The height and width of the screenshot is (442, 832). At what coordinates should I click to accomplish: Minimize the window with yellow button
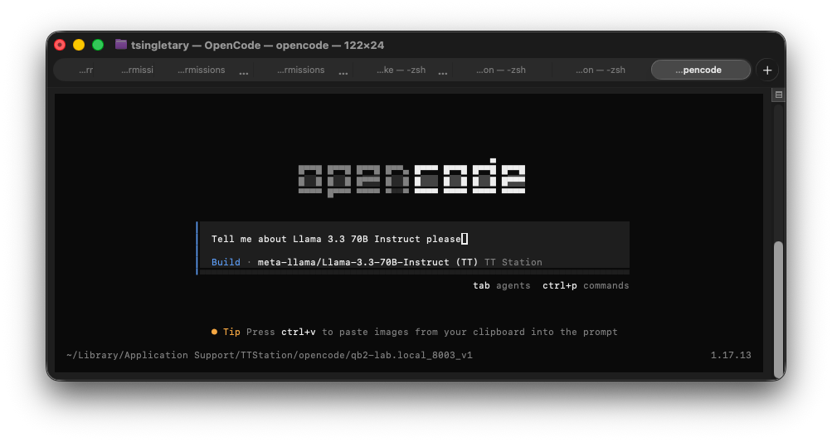pyautogui.click(x=79, y=45)
